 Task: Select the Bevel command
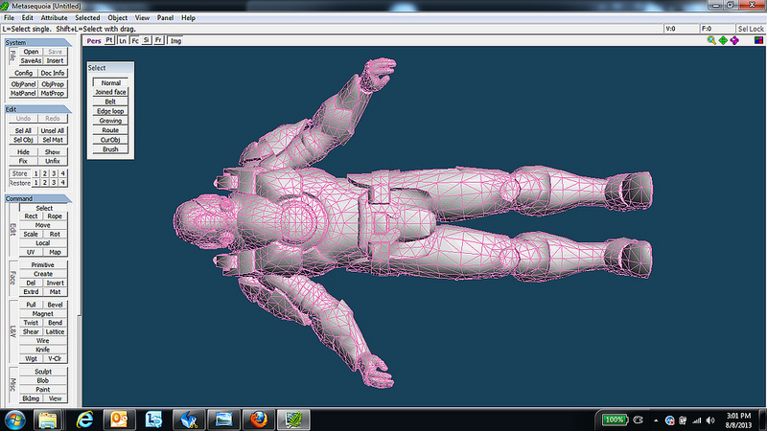(55, 305)
